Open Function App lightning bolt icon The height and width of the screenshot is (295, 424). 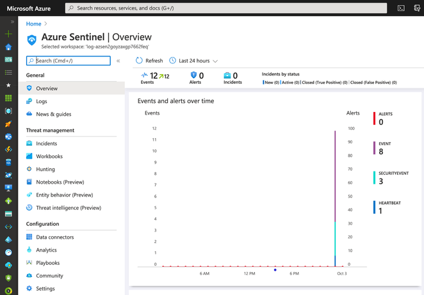(8, 149)
